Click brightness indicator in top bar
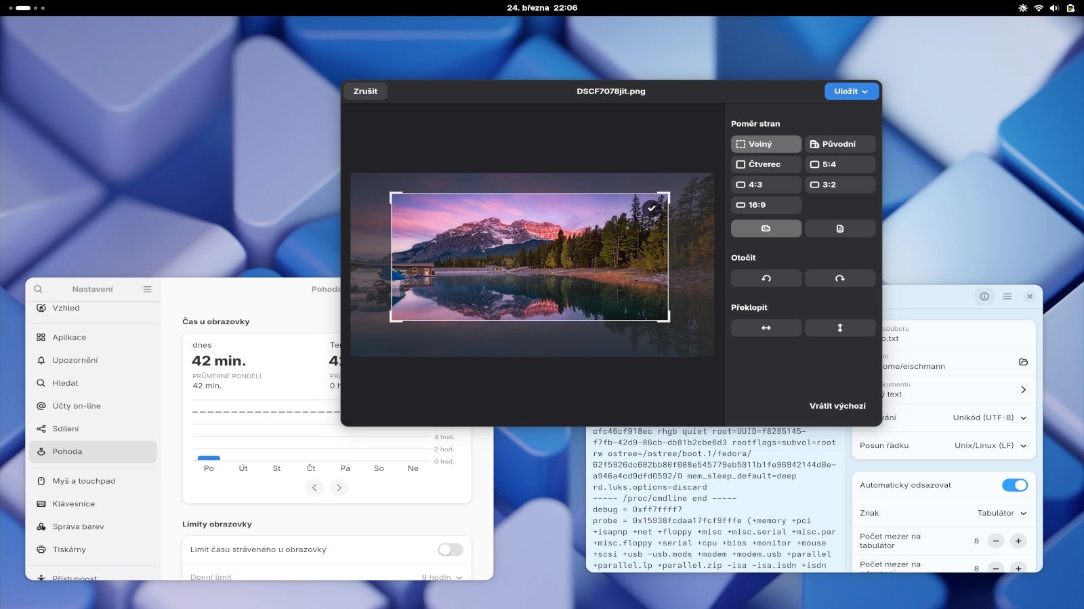This screenshot has width=1084, height=609. pyautogui.click(x=1023, y=8)
